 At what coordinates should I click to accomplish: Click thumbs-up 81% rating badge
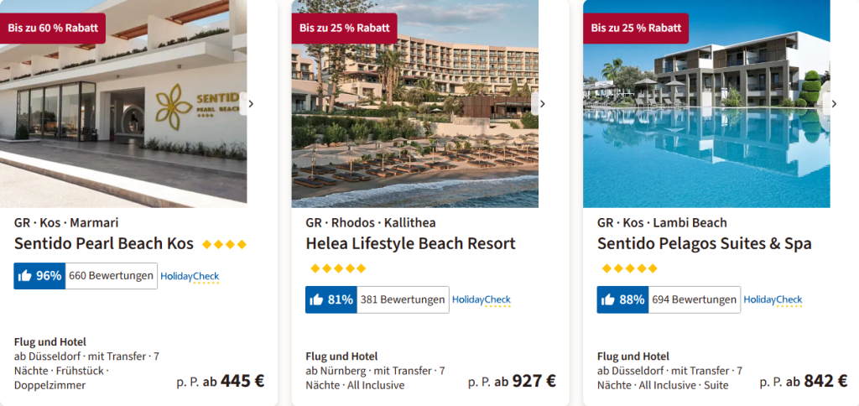331,299
